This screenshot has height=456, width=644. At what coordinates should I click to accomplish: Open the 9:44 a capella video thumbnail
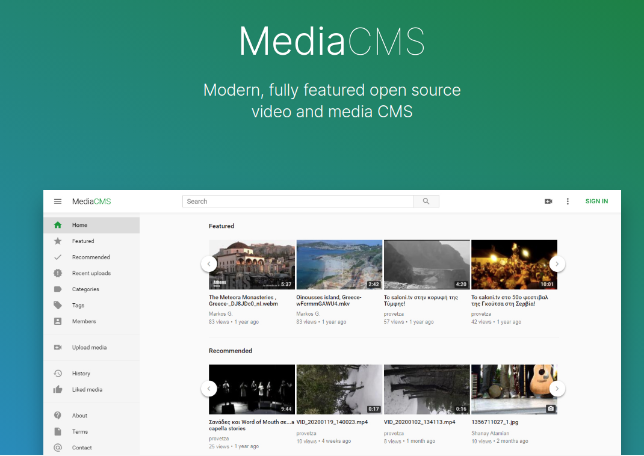pyautogui.click(x=252, y=389)
